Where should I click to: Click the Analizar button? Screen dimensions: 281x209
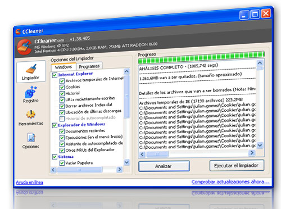[164, 166]
